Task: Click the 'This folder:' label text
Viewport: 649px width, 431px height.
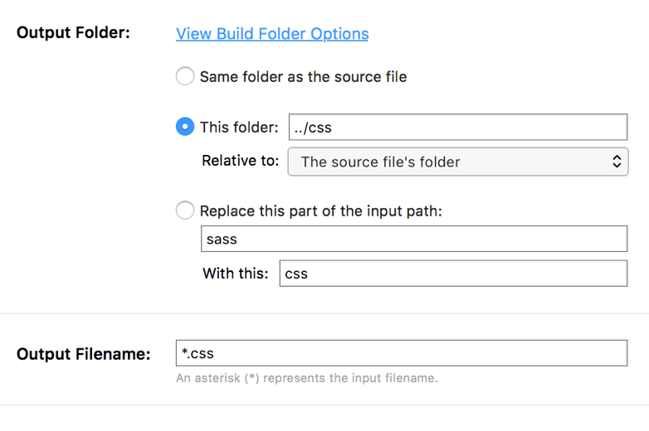Action: click(239, 128)
